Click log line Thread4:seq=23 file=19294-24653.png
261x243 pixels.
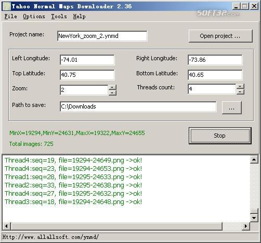coord(73,169)
